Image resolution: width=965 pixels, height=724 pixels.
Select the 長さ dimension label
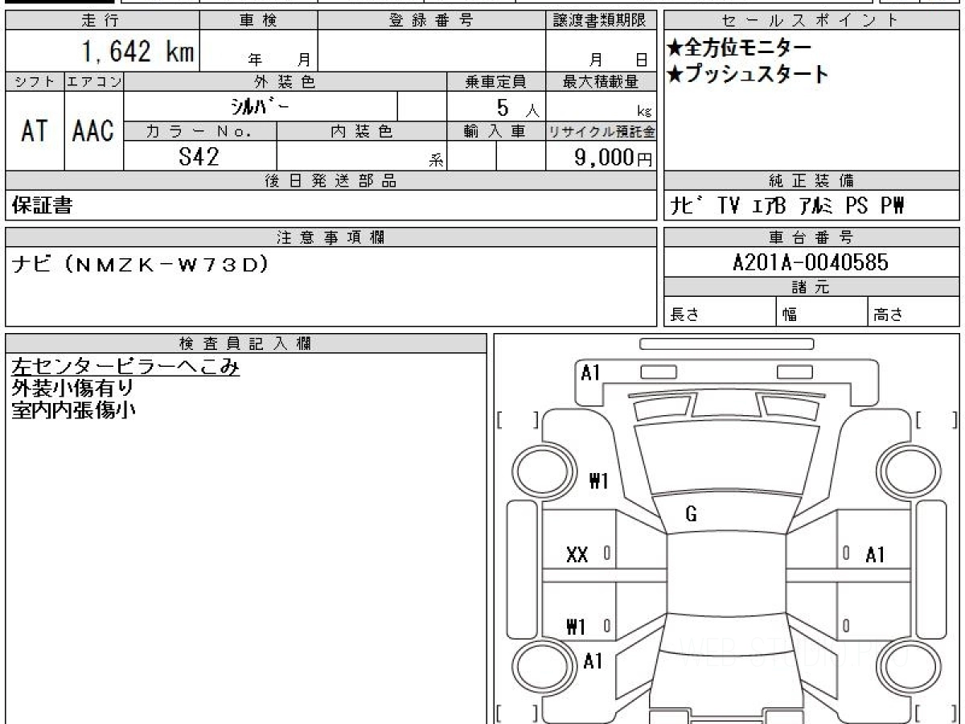point(684,315)
